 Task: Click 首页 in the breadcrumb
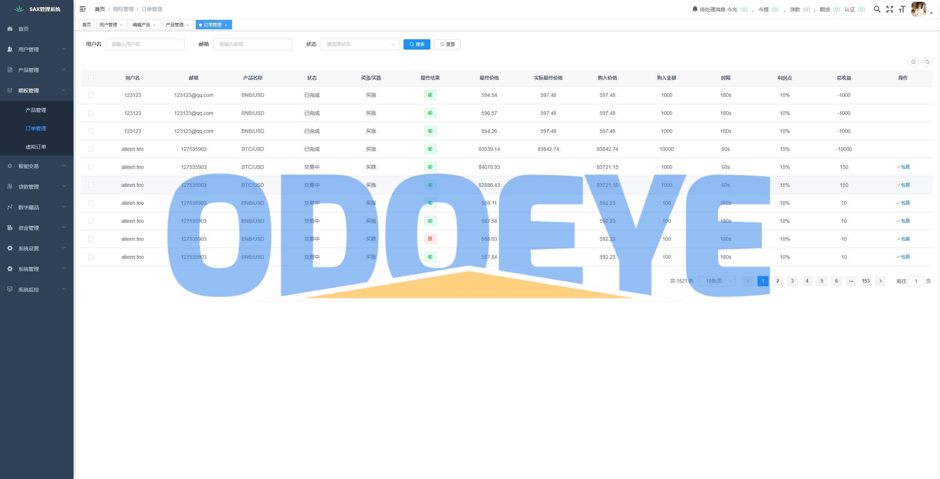click(100, 9)
